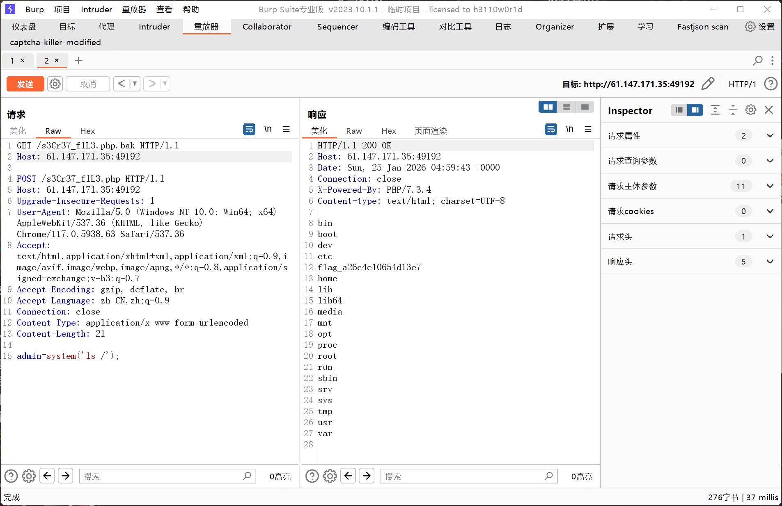Click the 取消 cancel button
This screenshot has width=782, height=506.
point(88,84)
